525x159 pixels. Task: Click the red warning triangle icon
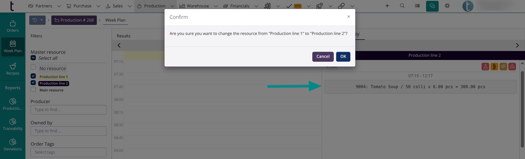click(x=512, y=67)
